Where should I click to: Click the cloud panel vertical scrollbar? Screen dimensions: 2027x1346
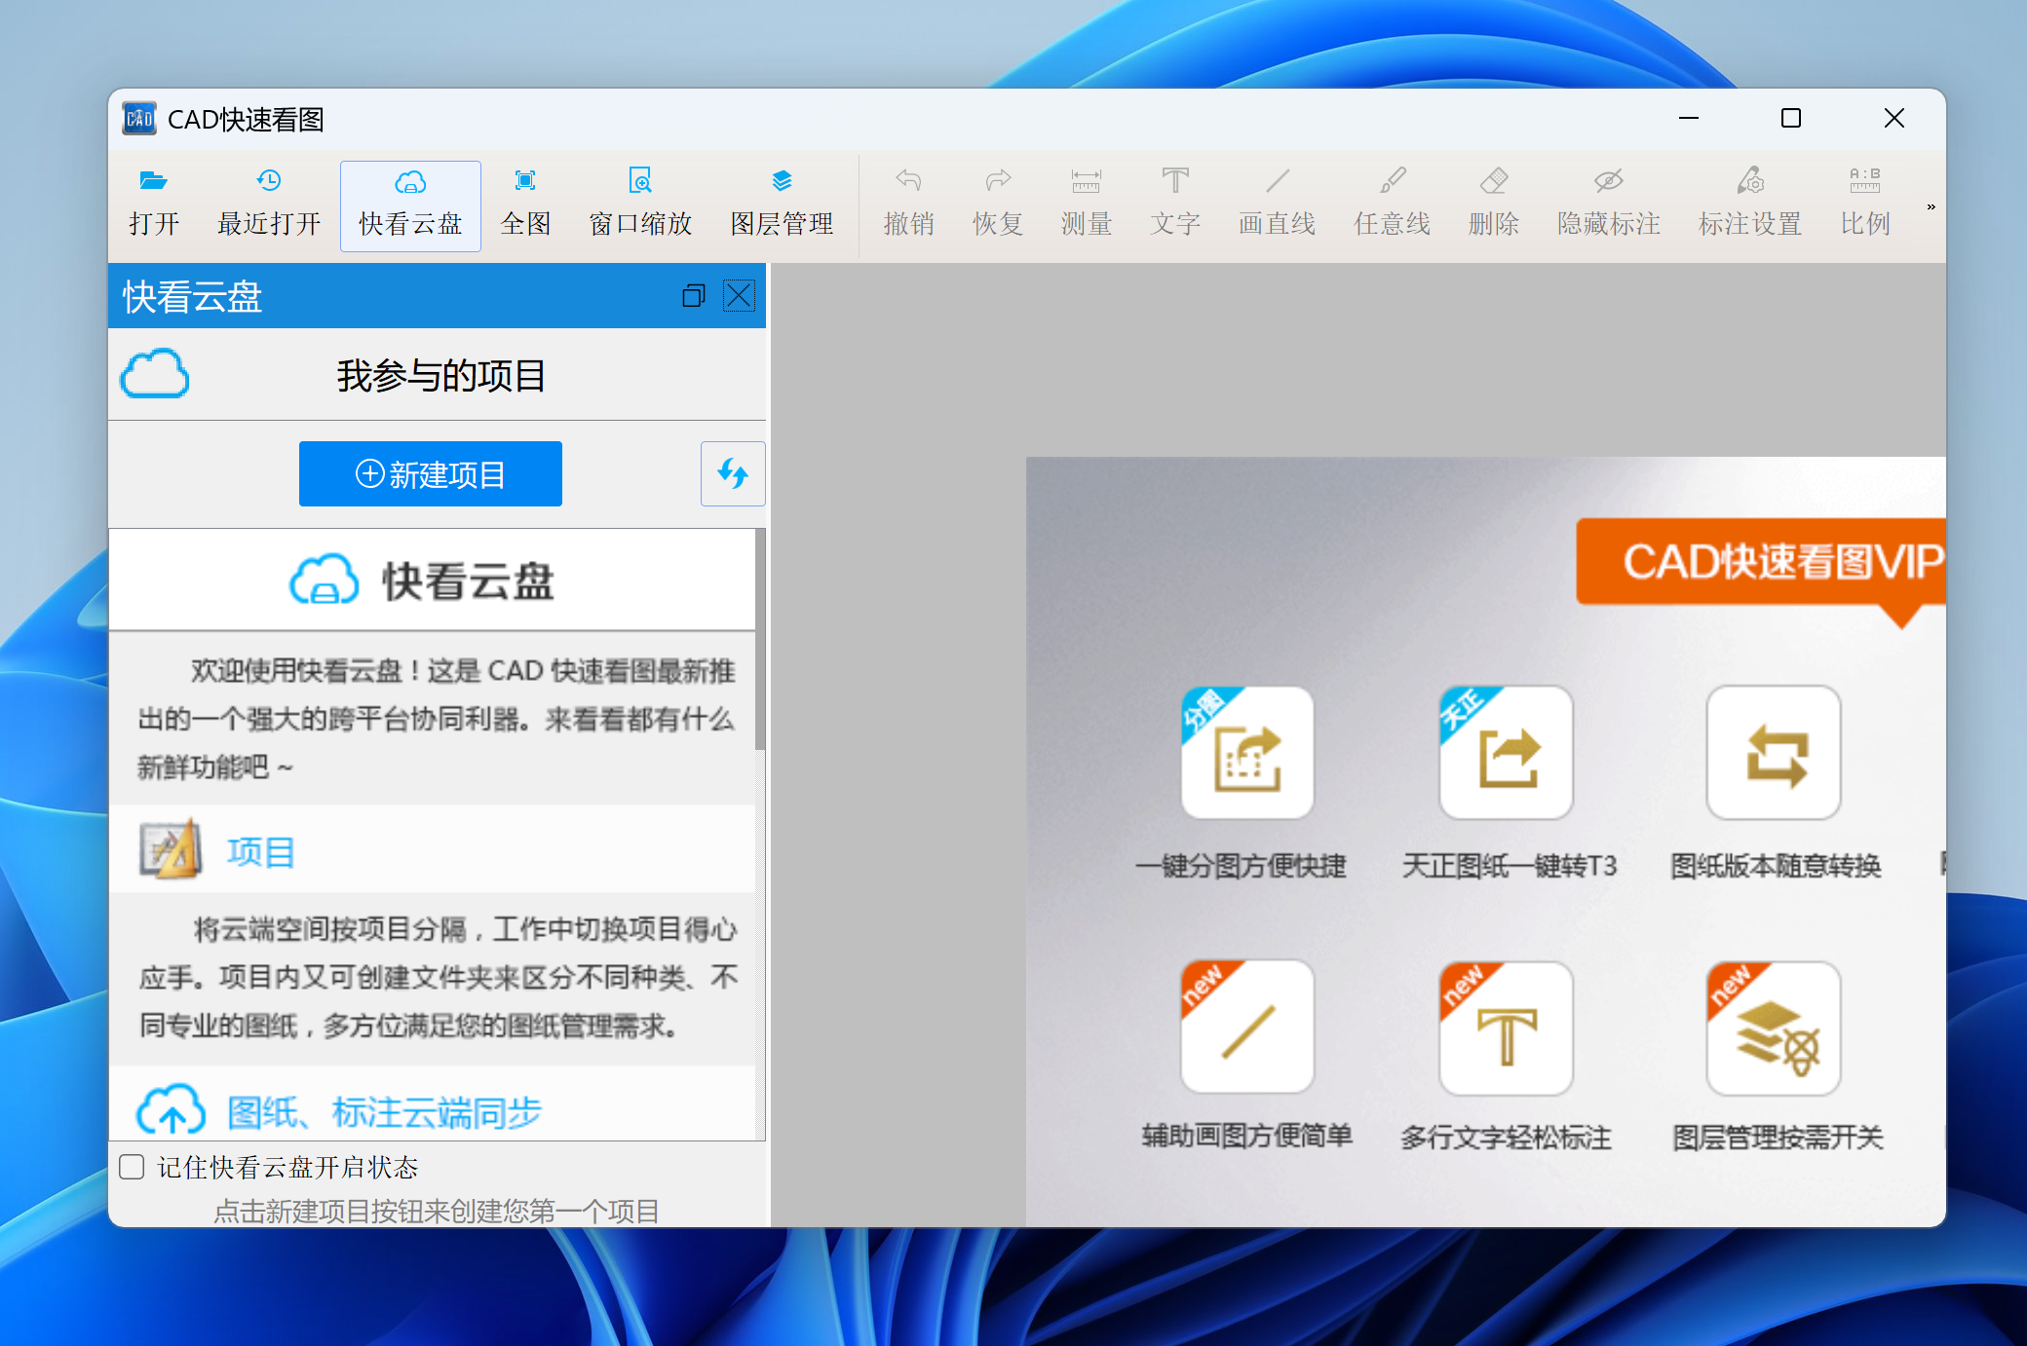(760, 639)
